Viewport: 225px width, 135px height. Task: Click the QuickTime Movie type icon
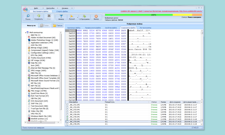(29, 93)
